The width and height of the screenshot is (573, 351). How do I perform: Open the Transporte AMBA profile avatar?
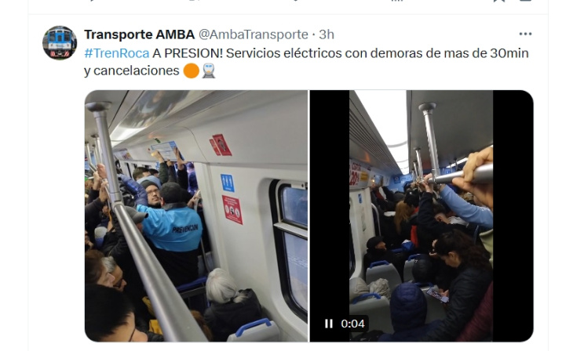point(60,42)
